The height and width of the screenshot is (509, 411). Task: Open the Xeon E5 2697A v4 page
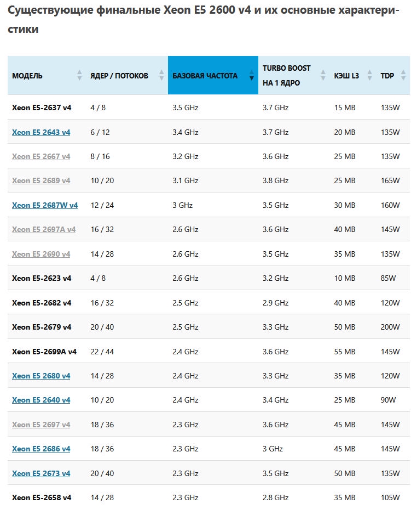click(x=44, y=229)
